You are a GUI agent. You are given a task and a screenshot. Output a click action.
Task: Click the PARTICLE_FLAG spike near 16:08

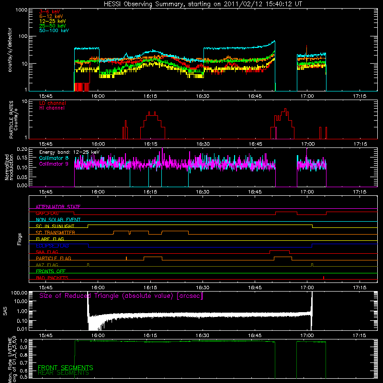click(x=126, y=258)
